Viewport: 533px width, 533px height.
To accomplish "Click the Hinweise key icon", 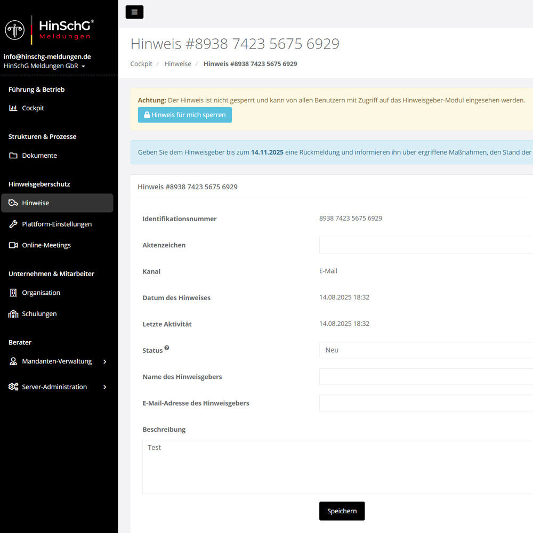I will (13, 203).
